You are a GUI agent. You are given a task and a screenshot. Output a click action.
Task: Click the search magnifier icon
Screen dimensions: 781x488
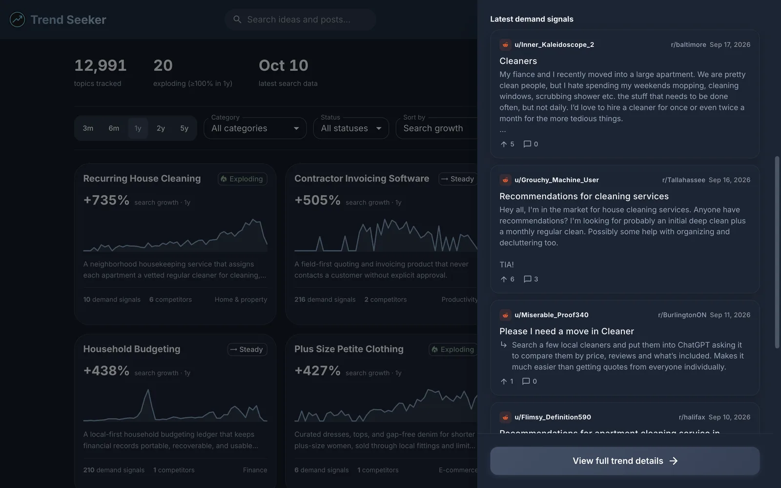237,20
